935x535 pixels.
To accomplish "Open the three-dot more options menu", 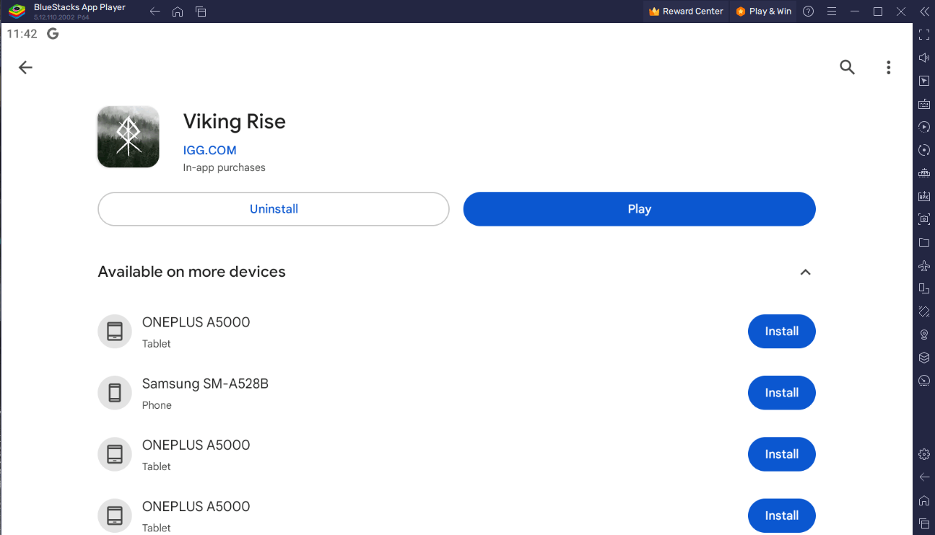I will [x=888, y=68].
